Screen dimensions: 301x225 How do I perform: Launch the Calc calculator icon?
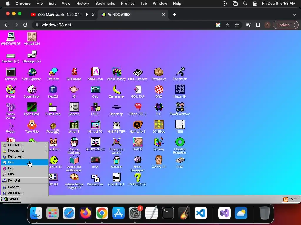tap(95, 92)
